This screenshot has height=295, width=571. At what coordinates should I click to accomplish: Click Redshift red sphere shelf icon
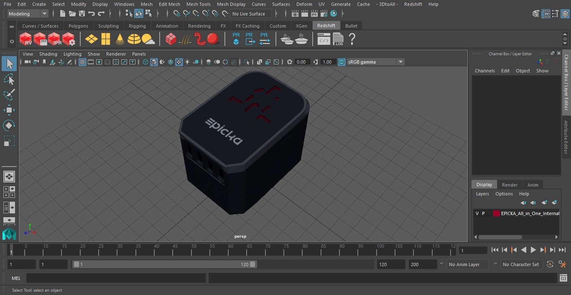click(x=213, y=39)
